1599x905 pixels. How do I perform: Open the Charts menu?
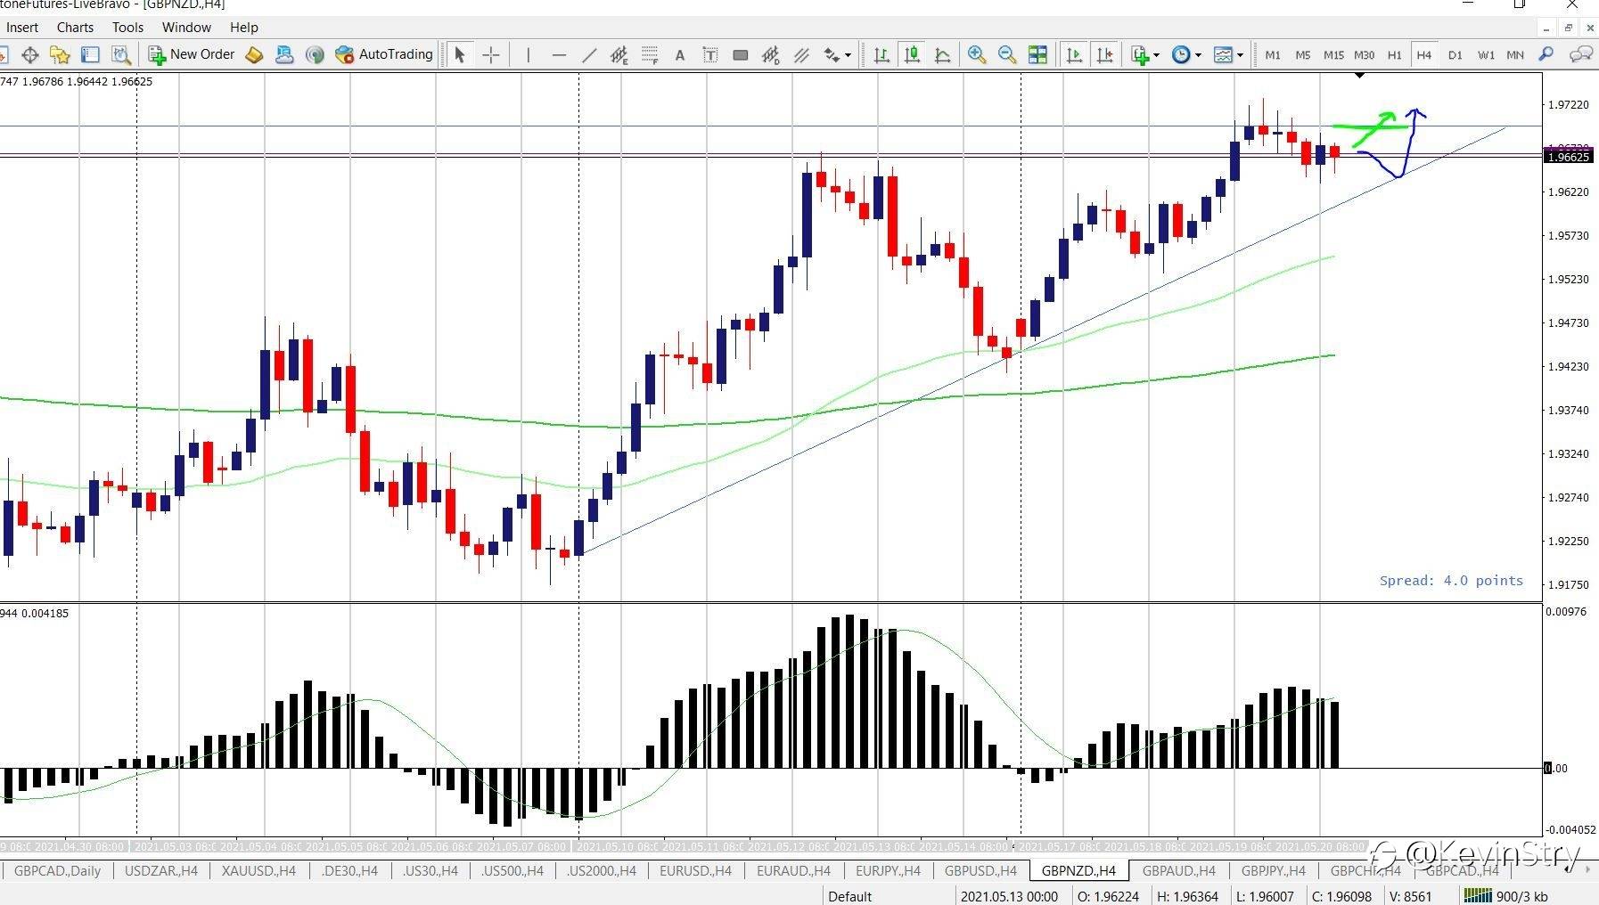75,27
